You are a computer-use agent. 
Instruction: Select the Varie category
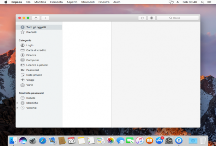[x=39, y=85]
